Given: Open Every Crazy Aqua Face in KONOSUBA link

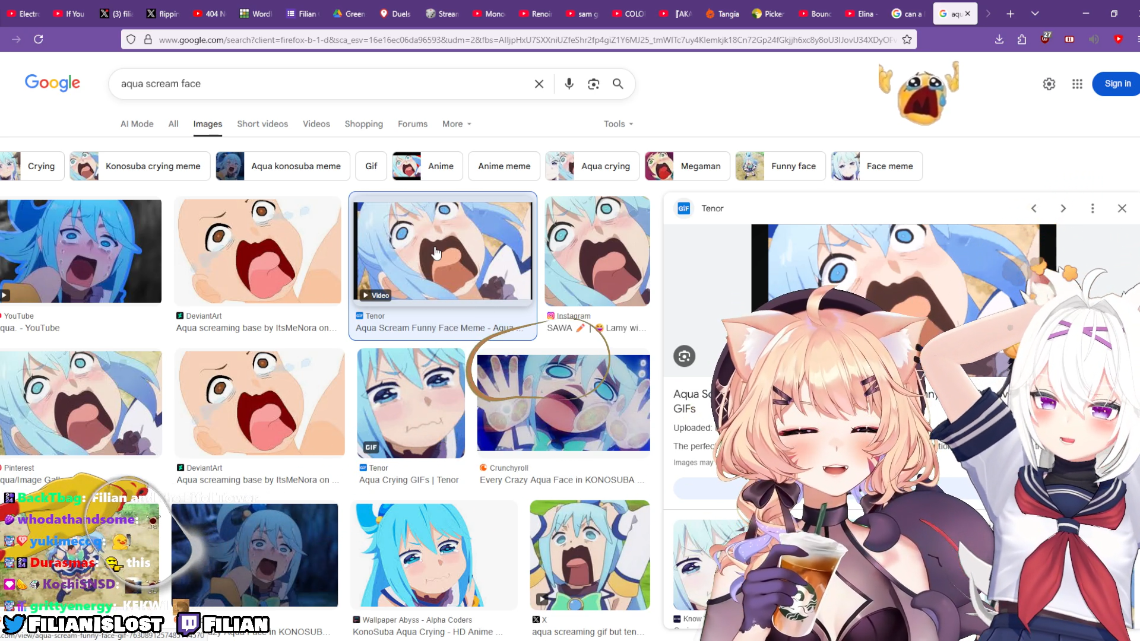Looking at the screenshot, I should (x=562, y=480).
